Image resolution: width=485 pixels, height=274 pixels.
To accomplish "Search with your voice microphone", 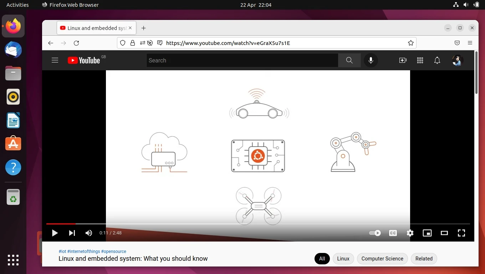I will [371, 60].
